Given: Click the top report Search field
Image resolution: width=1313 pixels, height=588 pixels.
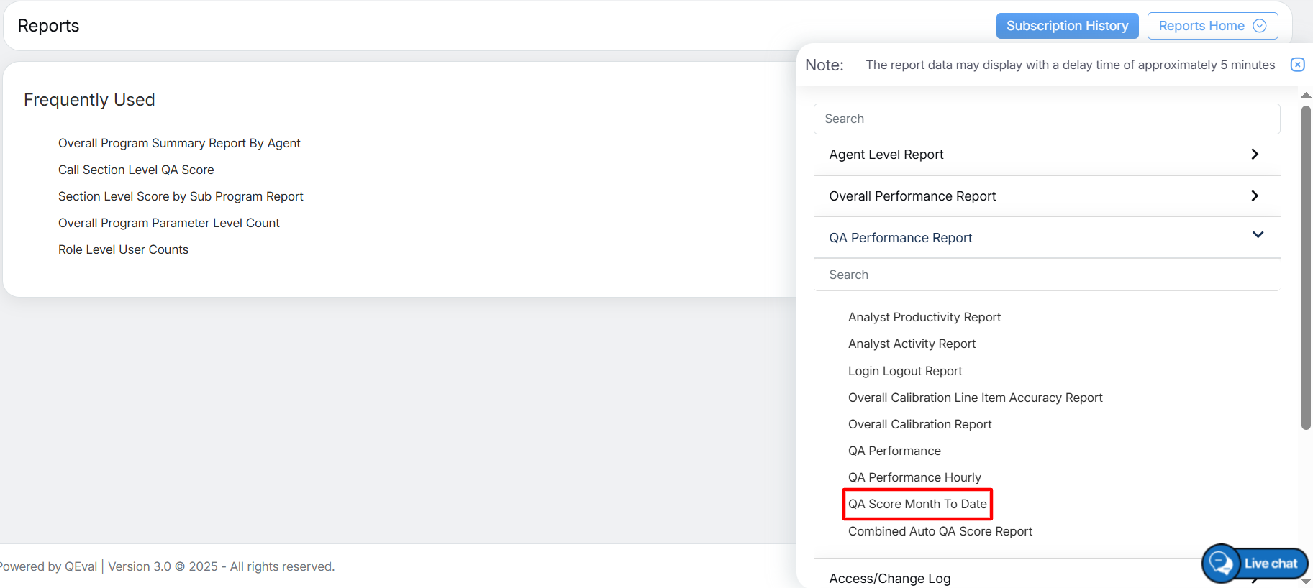Looking at the screenshot, I should [x=1046, y=119].
